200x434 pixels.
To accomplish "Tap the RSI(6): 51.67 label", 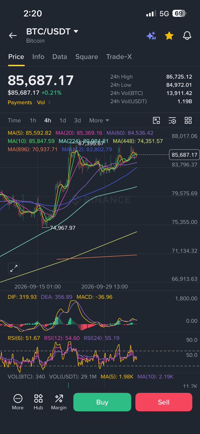I will [x=24, y=338].
